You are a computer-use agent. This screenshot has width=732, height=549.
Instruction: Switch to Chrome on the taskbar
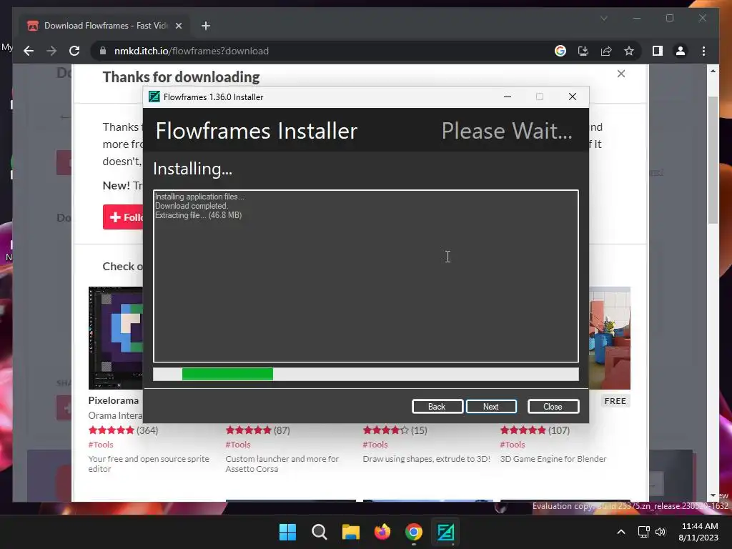[x=414, y=532]
